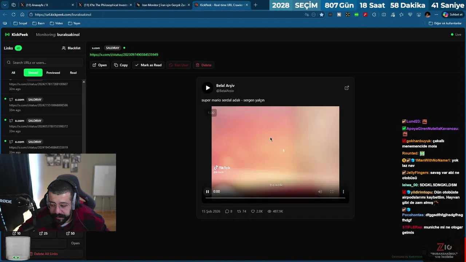Select the Read filter tab
Screen dimensions: 466x262
point(73,73)
